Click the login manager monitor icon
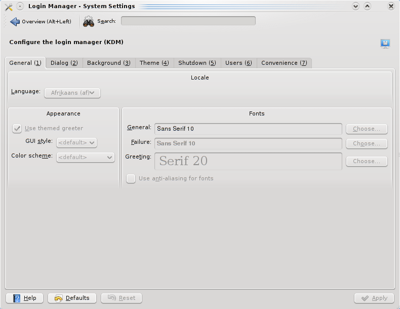This screenshot has height=309, width=400. [385, 44]
